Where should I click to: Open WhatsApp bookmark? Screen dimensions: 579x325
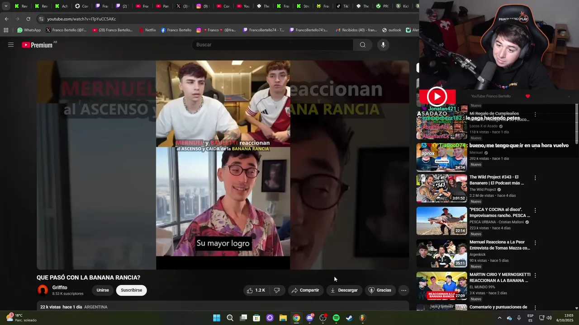click(x=29, y=30)
